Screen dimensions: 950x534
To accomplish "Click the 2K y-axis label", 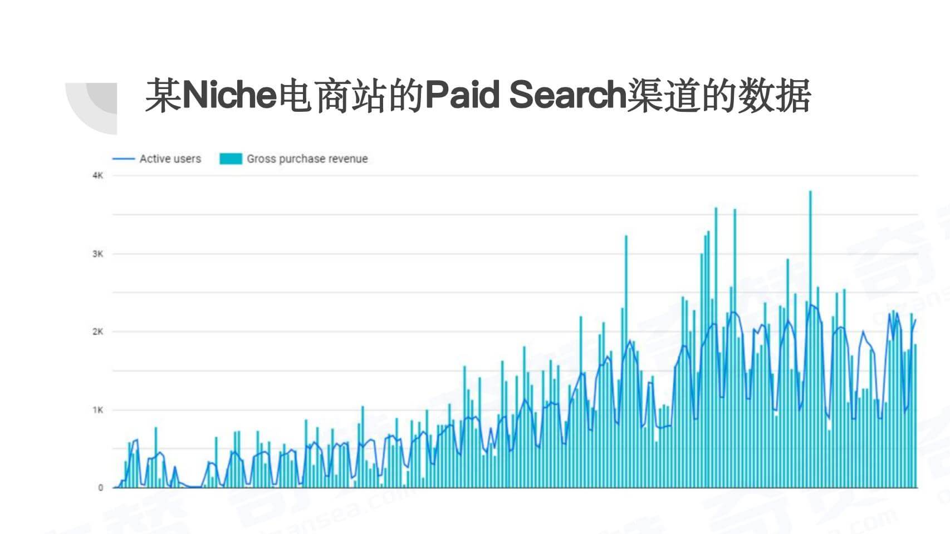I will 98,332.
